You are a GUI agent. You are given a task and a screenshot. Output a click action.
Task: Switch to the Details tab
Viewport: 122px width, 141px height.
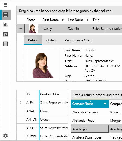coord(33,40)
